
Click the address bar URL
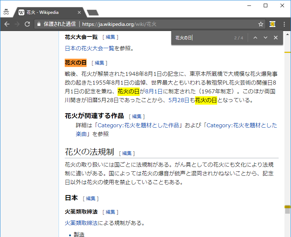coord(119,24)
